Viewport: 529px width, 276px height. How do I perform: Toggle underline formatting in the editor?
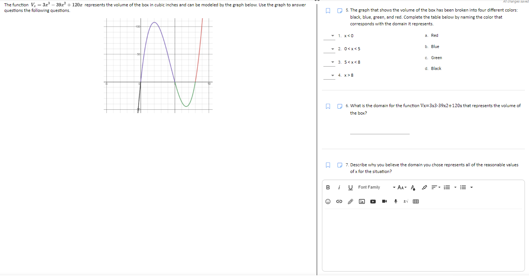(x=350, y=187)
